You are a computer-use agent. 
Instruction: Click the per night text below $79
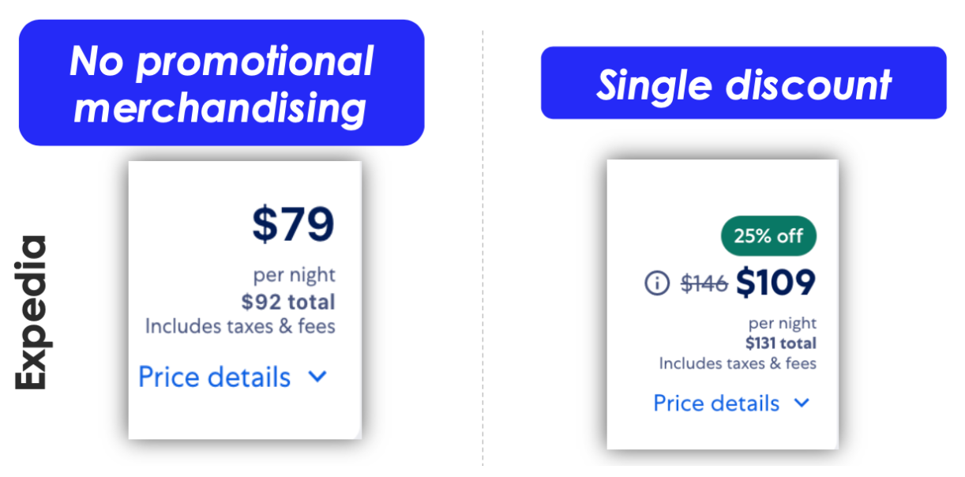click(294, 276)
